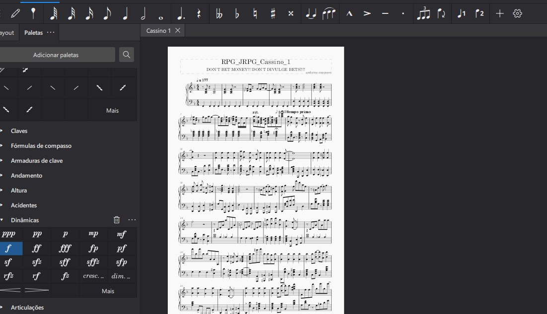
Task: Expand Fórmulas de compasso palette
Action: [41, 146]
